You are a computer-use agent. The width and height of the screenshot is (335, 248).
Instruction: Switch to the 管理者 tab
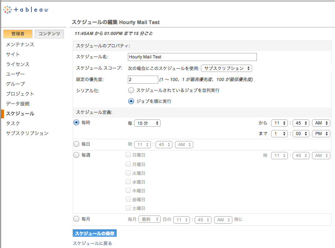tap(18, 33)
